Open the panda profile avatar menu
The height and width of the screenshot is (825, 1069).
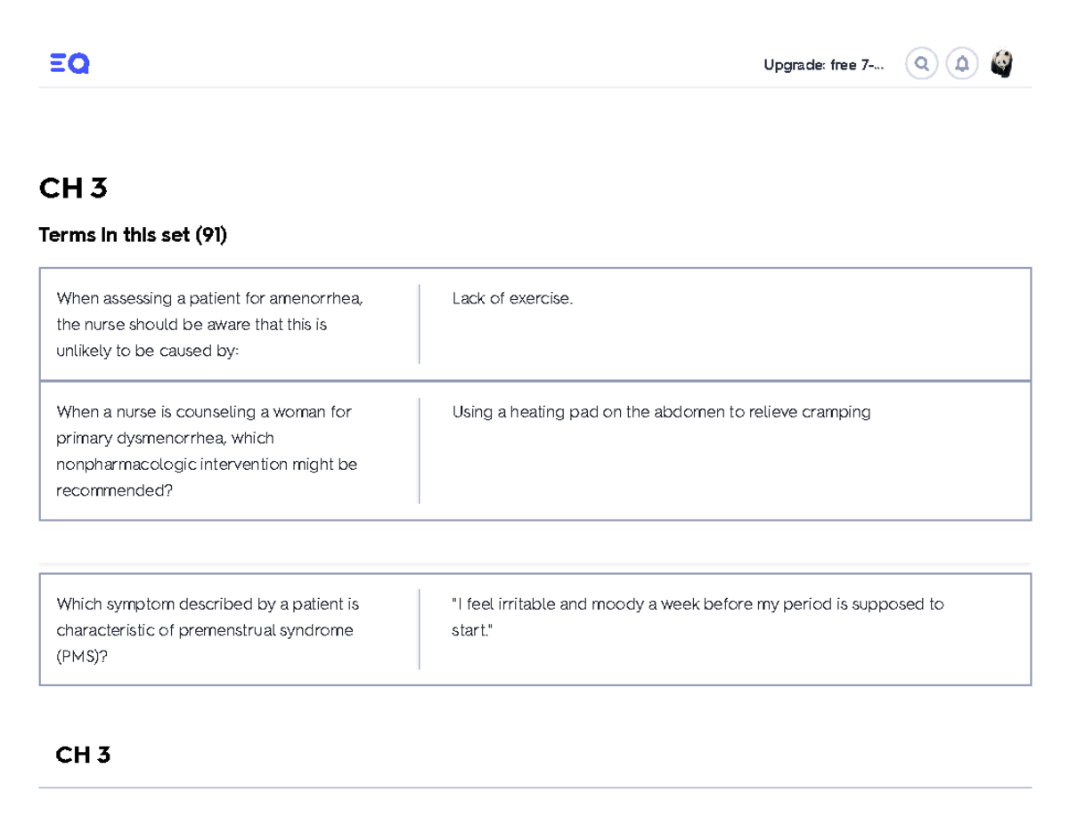[1003, 63]
